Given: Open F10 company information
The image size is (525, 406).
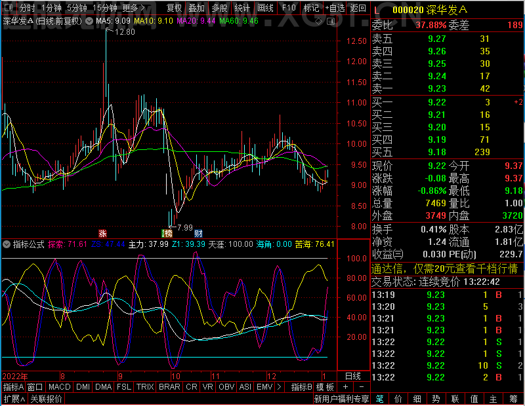Looking at the screenshot, I should [289, 8].
